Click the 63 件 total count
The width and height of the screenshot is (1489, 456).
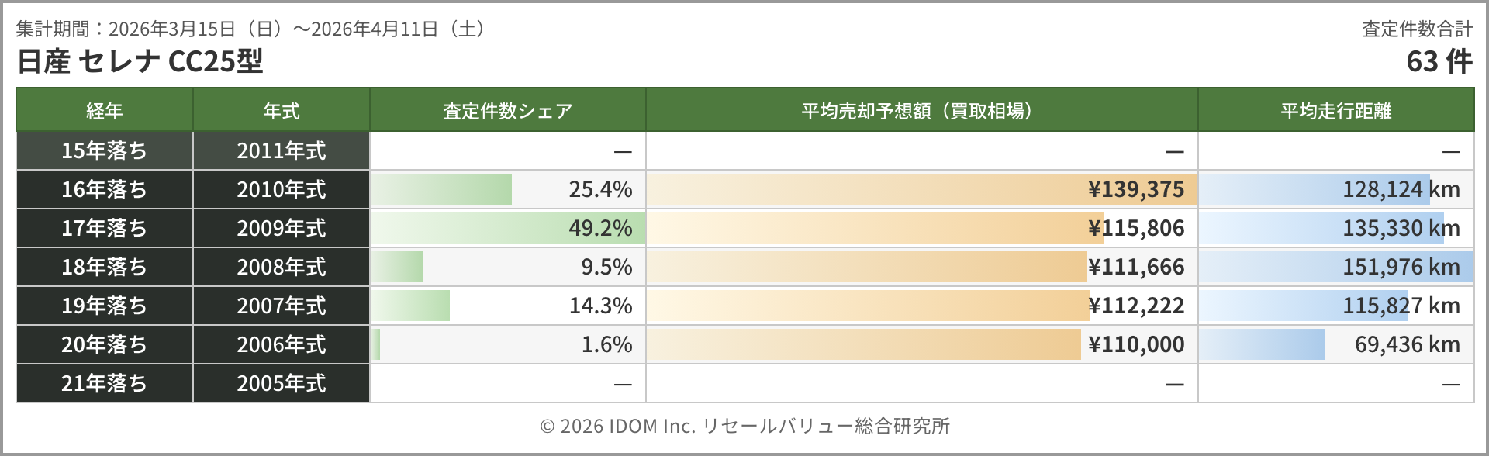[1439, 61]
